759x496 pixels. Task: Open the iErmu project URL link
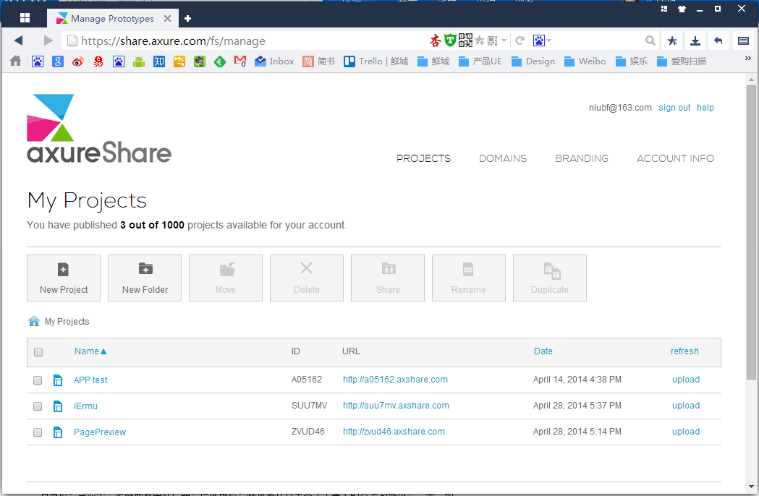pyautogui.click(x=396, y=406)
